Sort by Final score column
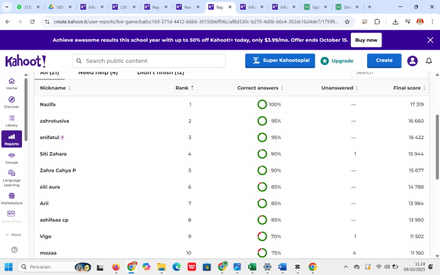The height and width of the screenshot is (275, 440). pos(409,88)
